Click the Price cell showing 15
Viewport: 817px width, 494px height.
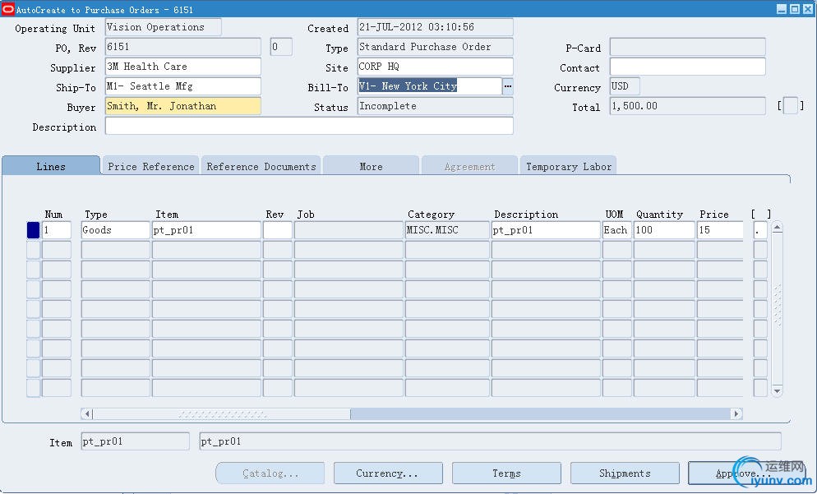pyautogui.click(x=720, y=230)
